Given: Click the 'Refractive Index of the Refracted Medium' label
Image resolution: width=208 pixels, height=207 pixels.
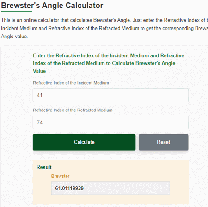Looking at the screenshot, I should (x=73, y=110).
